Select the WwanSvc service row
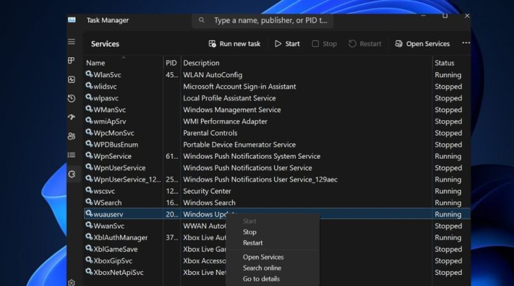Screen dimensions: 514x286 pos(278,226)
